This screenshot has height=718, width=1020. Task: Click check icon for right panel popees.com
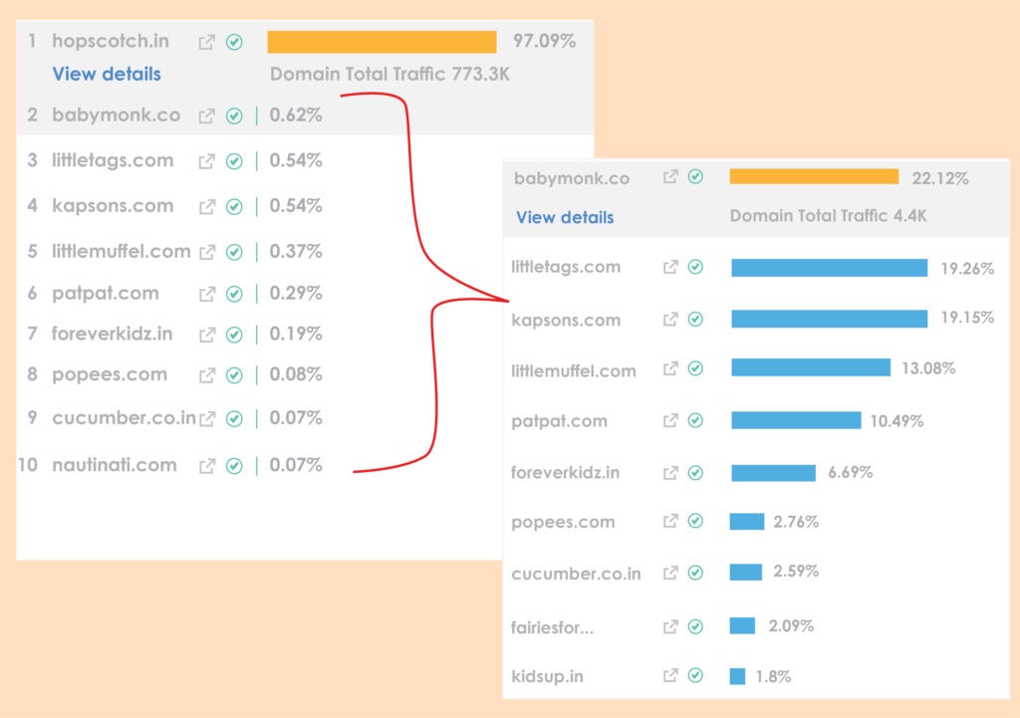695,521
